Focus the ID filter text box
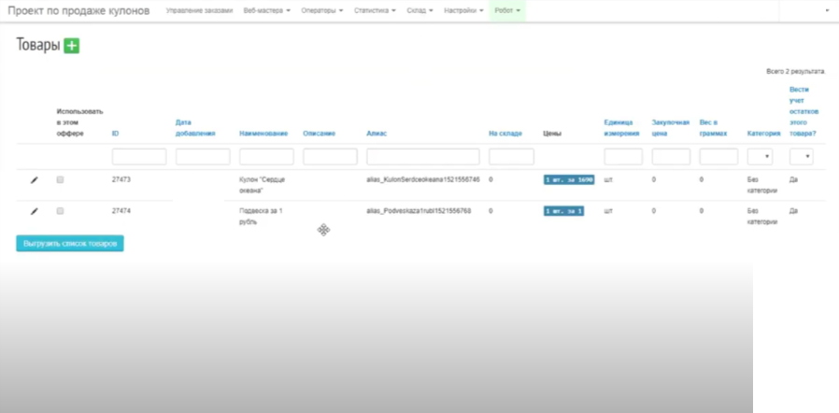The height and width of the screenshot is (413, 839). coord(138,157)
